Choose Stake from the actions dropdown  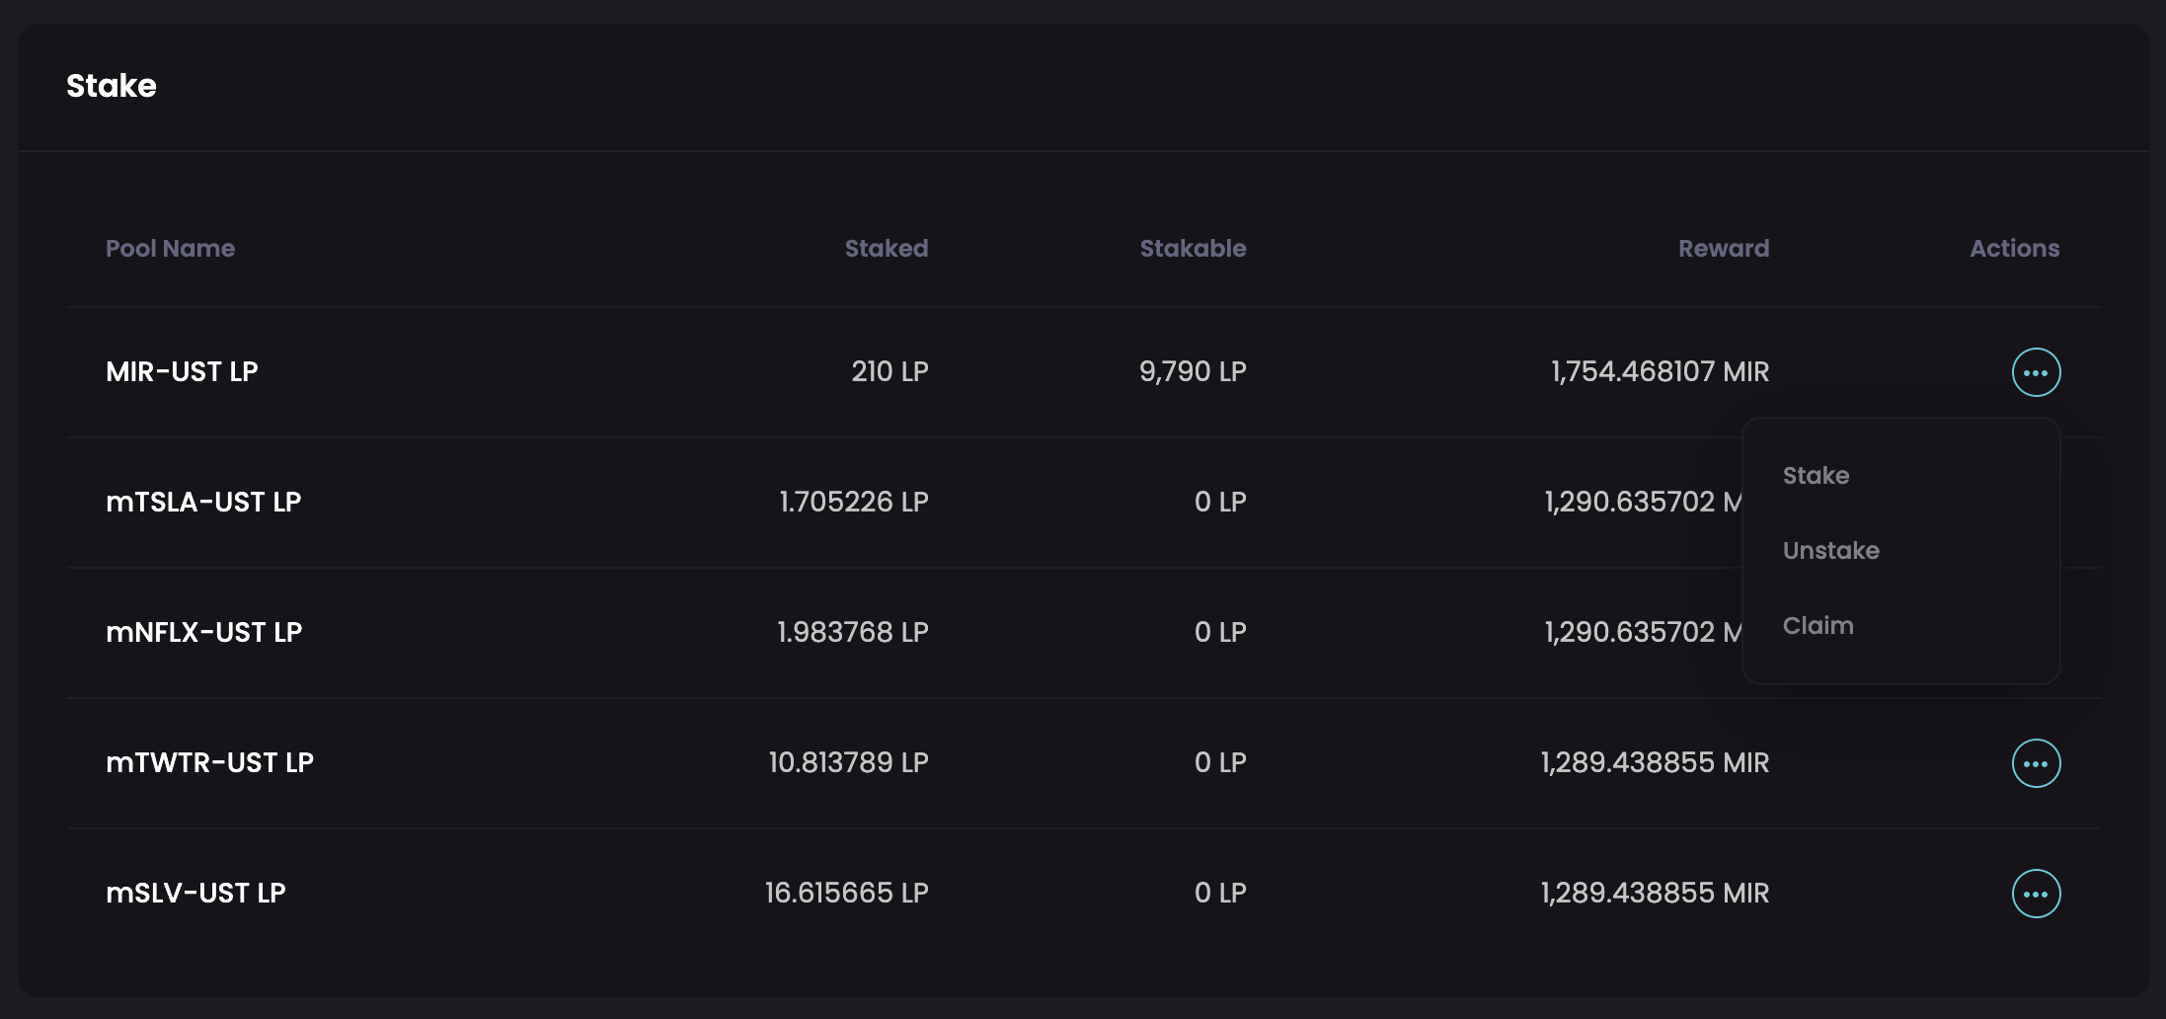(x=1816, y=475)
